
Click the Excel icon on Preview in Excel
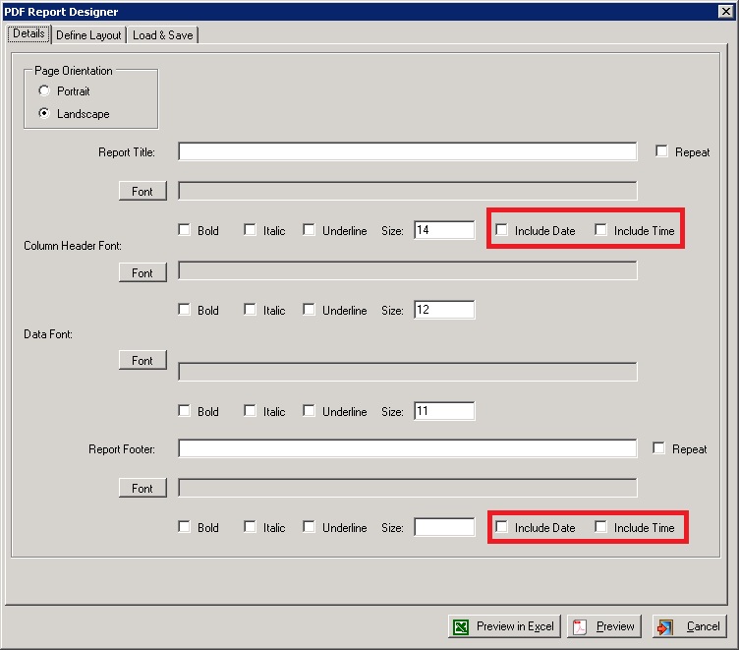point(460,626)
